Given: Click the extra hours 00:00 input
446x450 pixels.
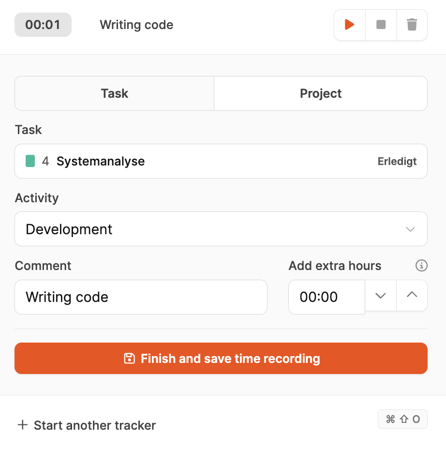Looking at the screenshot, I should tap(327, 297).
